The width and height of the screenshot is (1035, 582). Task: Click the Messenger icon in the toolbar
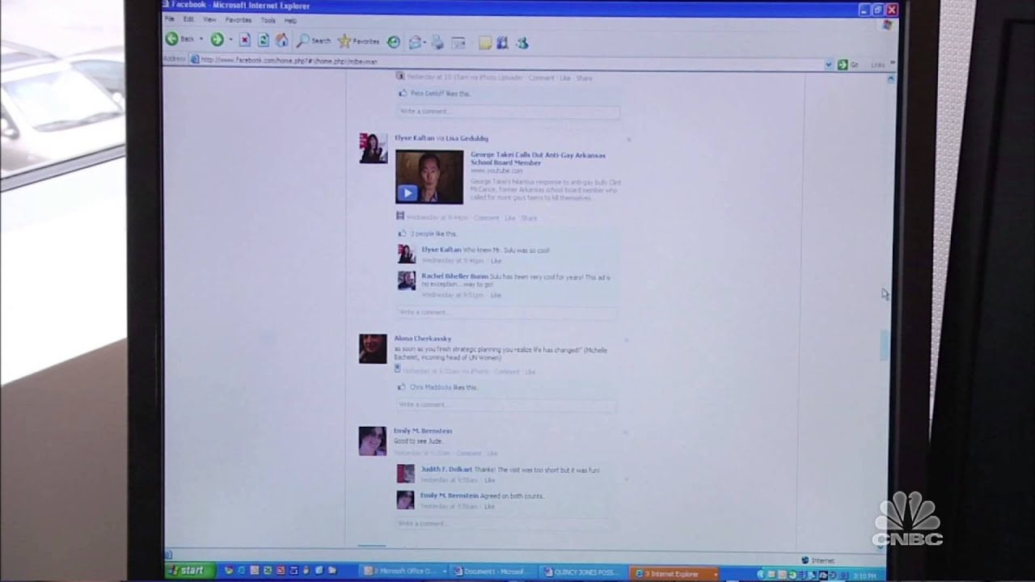click(x=522, y=43)
